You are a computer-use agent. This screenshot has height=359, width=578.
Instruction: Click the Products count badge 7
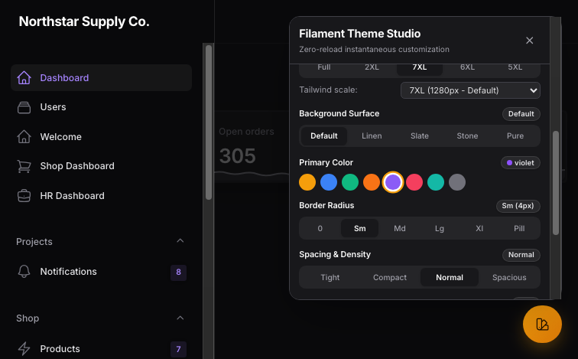[x=178, y=349]
